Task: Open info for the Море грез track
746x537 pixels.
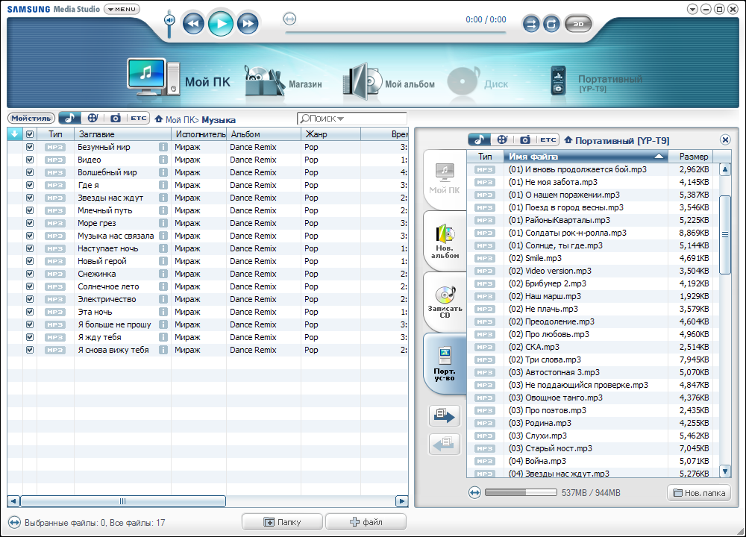Action: (163, 223)
